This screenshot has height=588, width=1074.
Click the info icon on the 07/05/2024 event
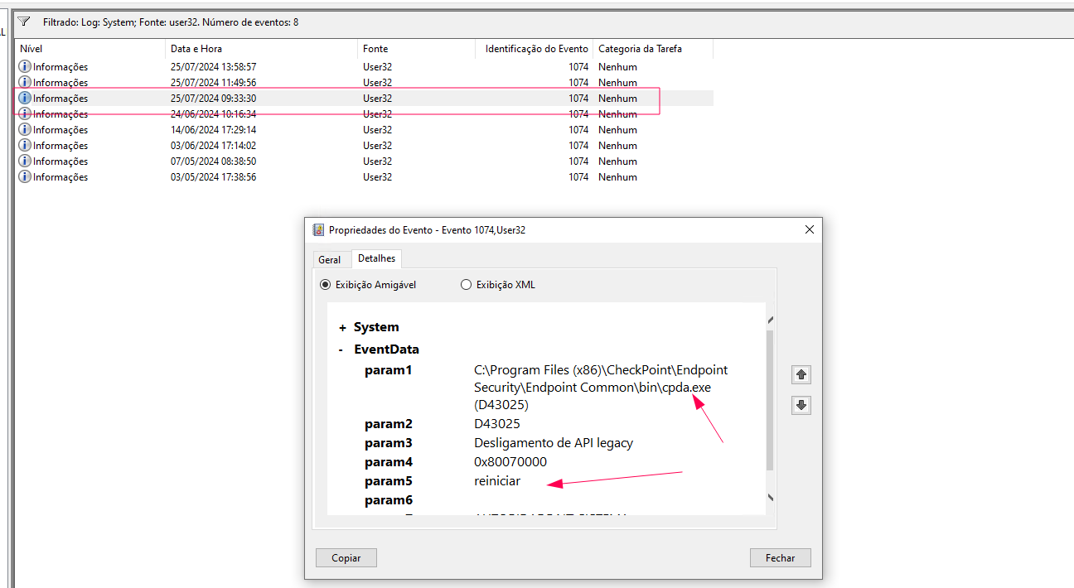[x=24, y=161]
